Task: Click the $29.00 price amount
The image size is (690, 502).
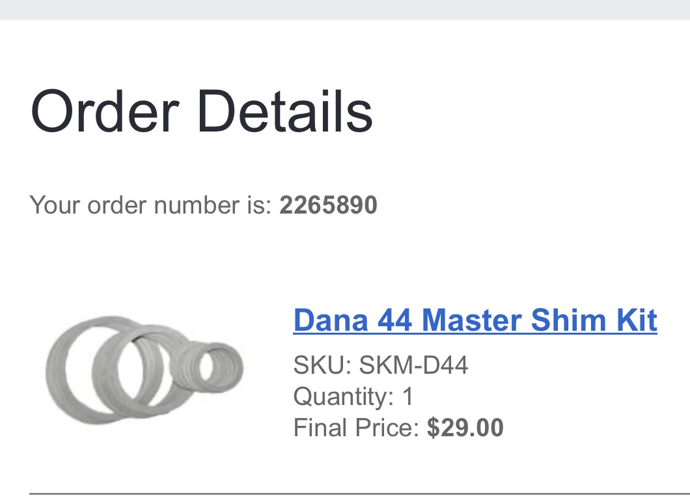Action: point(465,428)
